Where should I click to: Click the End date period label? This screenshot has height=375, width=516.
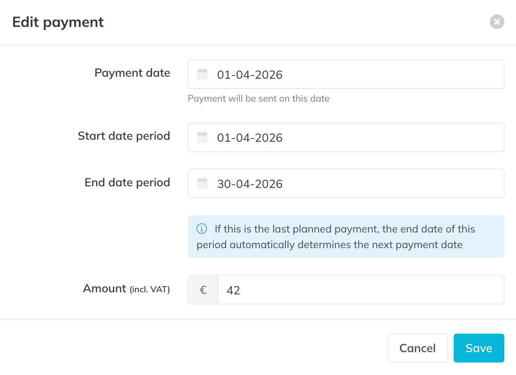click(x=127, y=182)
